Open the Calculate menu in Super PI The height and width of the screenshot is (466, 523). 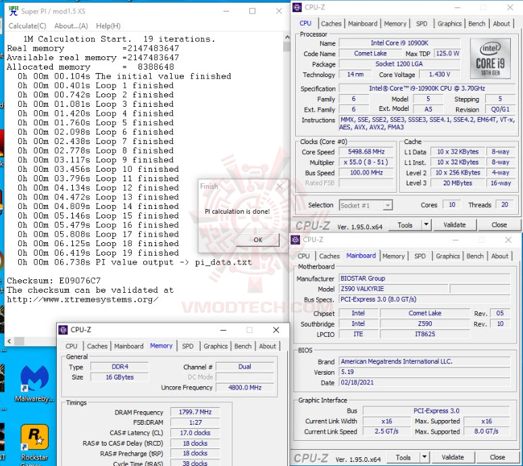pos(27,26)
